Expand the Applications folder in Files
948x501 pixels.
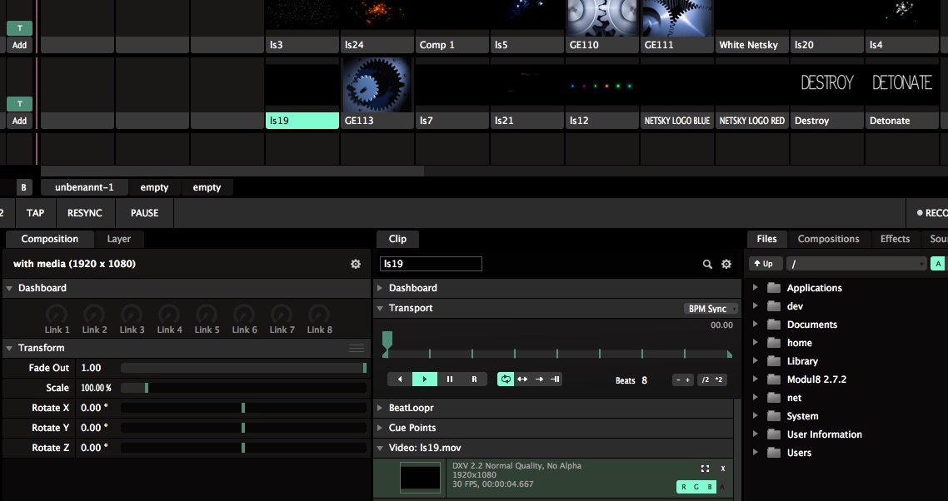(x=756, y=288)
